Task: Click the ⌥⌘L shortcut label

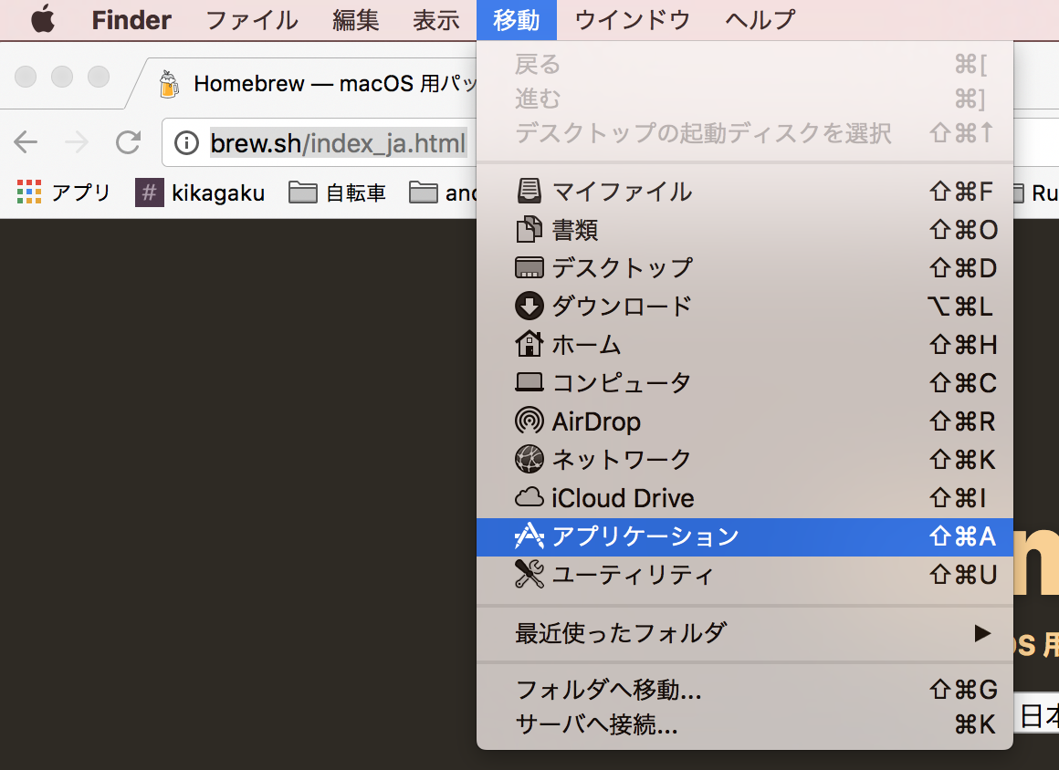Action: (959, 307)
